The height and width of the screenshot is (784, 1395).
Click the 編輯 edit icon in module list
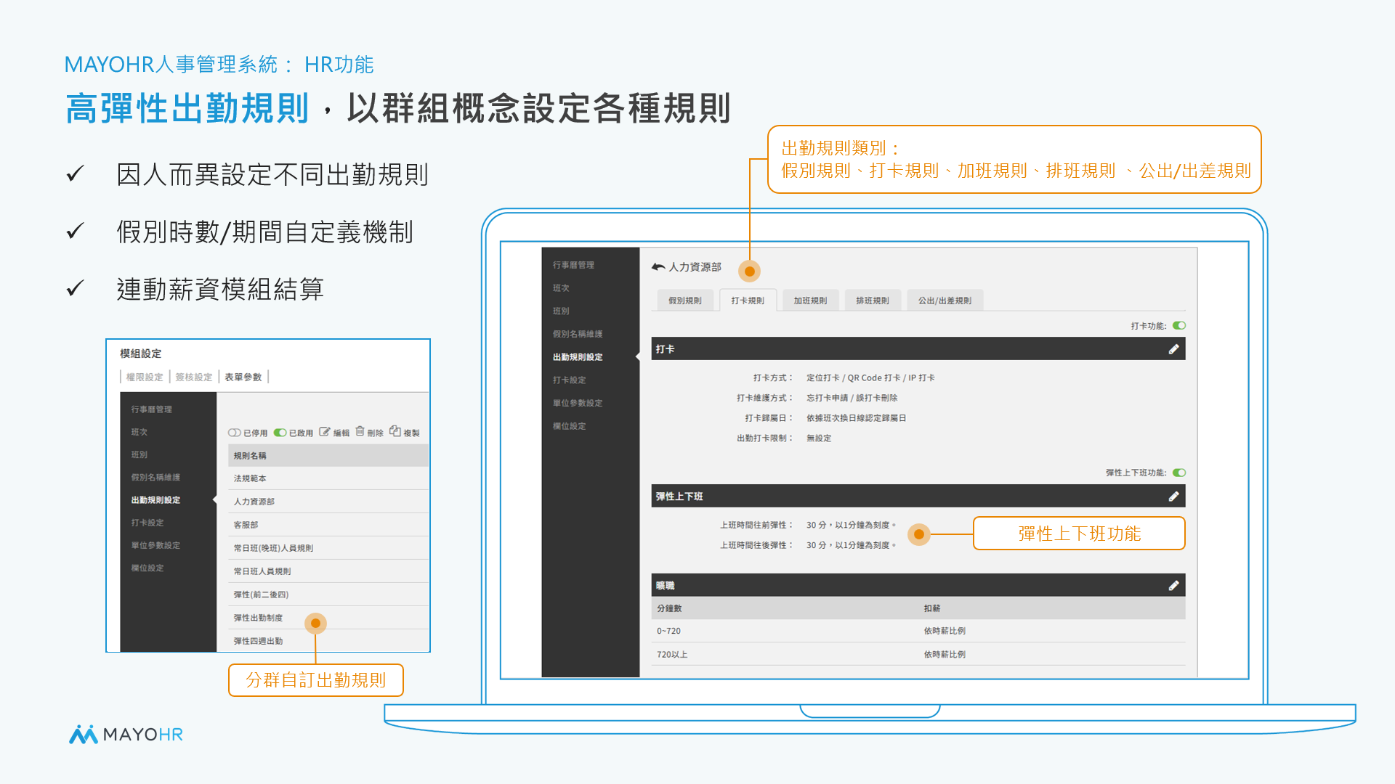point(325,432)
